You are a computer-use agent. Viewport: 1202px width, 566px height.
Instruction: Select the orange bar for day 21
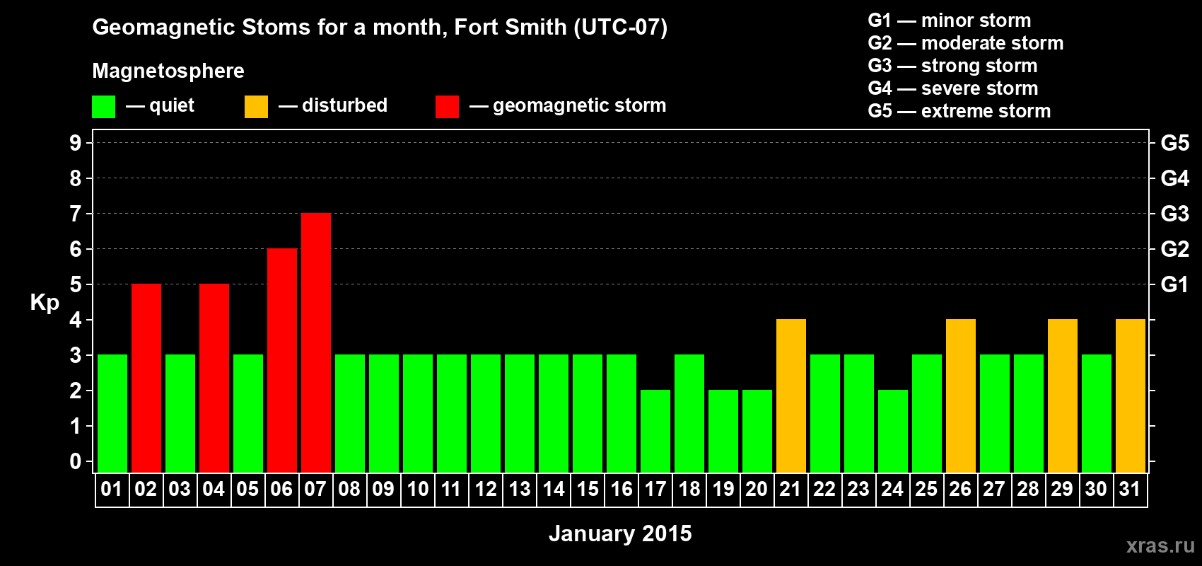point(791,396)
